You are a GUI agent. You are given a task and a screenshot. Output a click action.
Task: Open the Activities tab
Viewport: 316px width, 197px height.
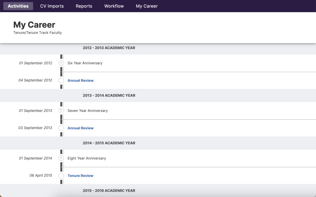(18, 6)
